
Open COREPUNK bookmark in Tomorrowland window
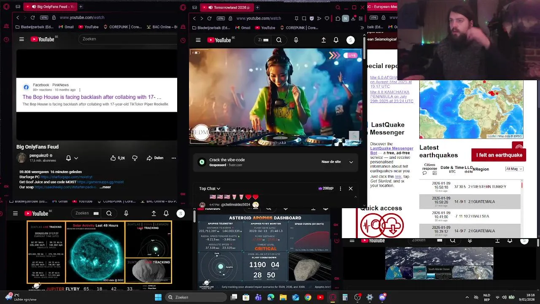[299, 28]
